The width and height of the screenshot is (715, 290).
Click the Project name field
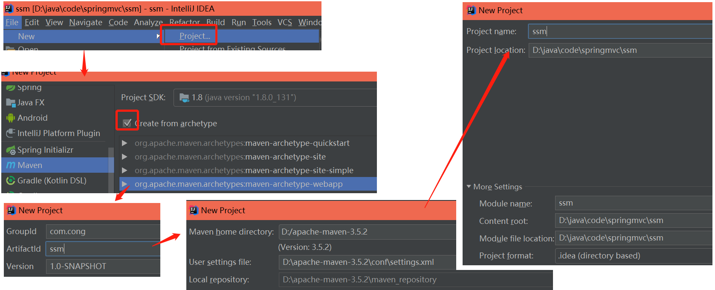tap(620, 31)
